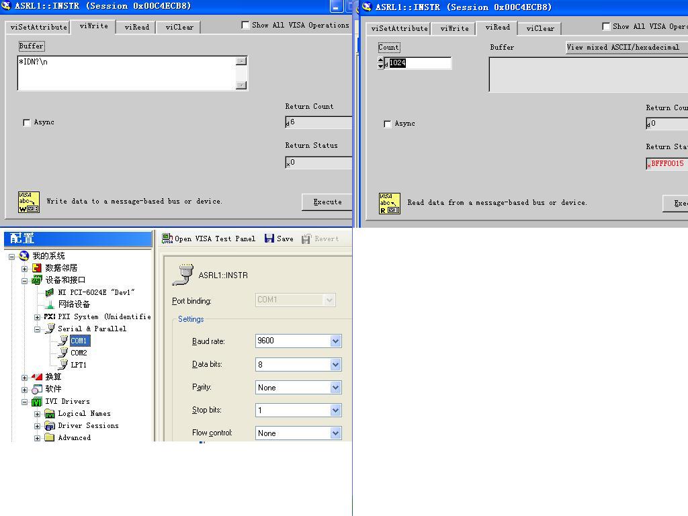The height and width of the screenshot is (516, 688).
Task: Click the COM1 port icon
Action: 63,341
